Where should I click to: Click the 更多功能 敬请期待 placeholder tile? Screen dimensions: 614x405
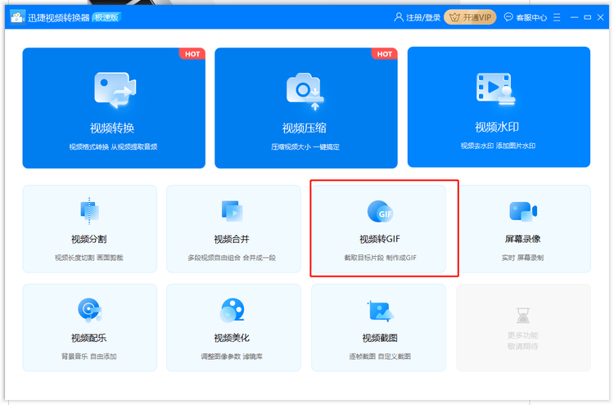pyautogui.click(x=522, y=327)
